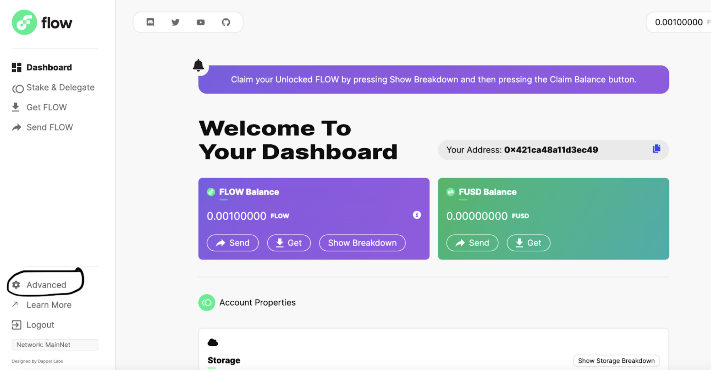
Task: Click the Account Properties green icon
Action: click(x=207, y=302)
